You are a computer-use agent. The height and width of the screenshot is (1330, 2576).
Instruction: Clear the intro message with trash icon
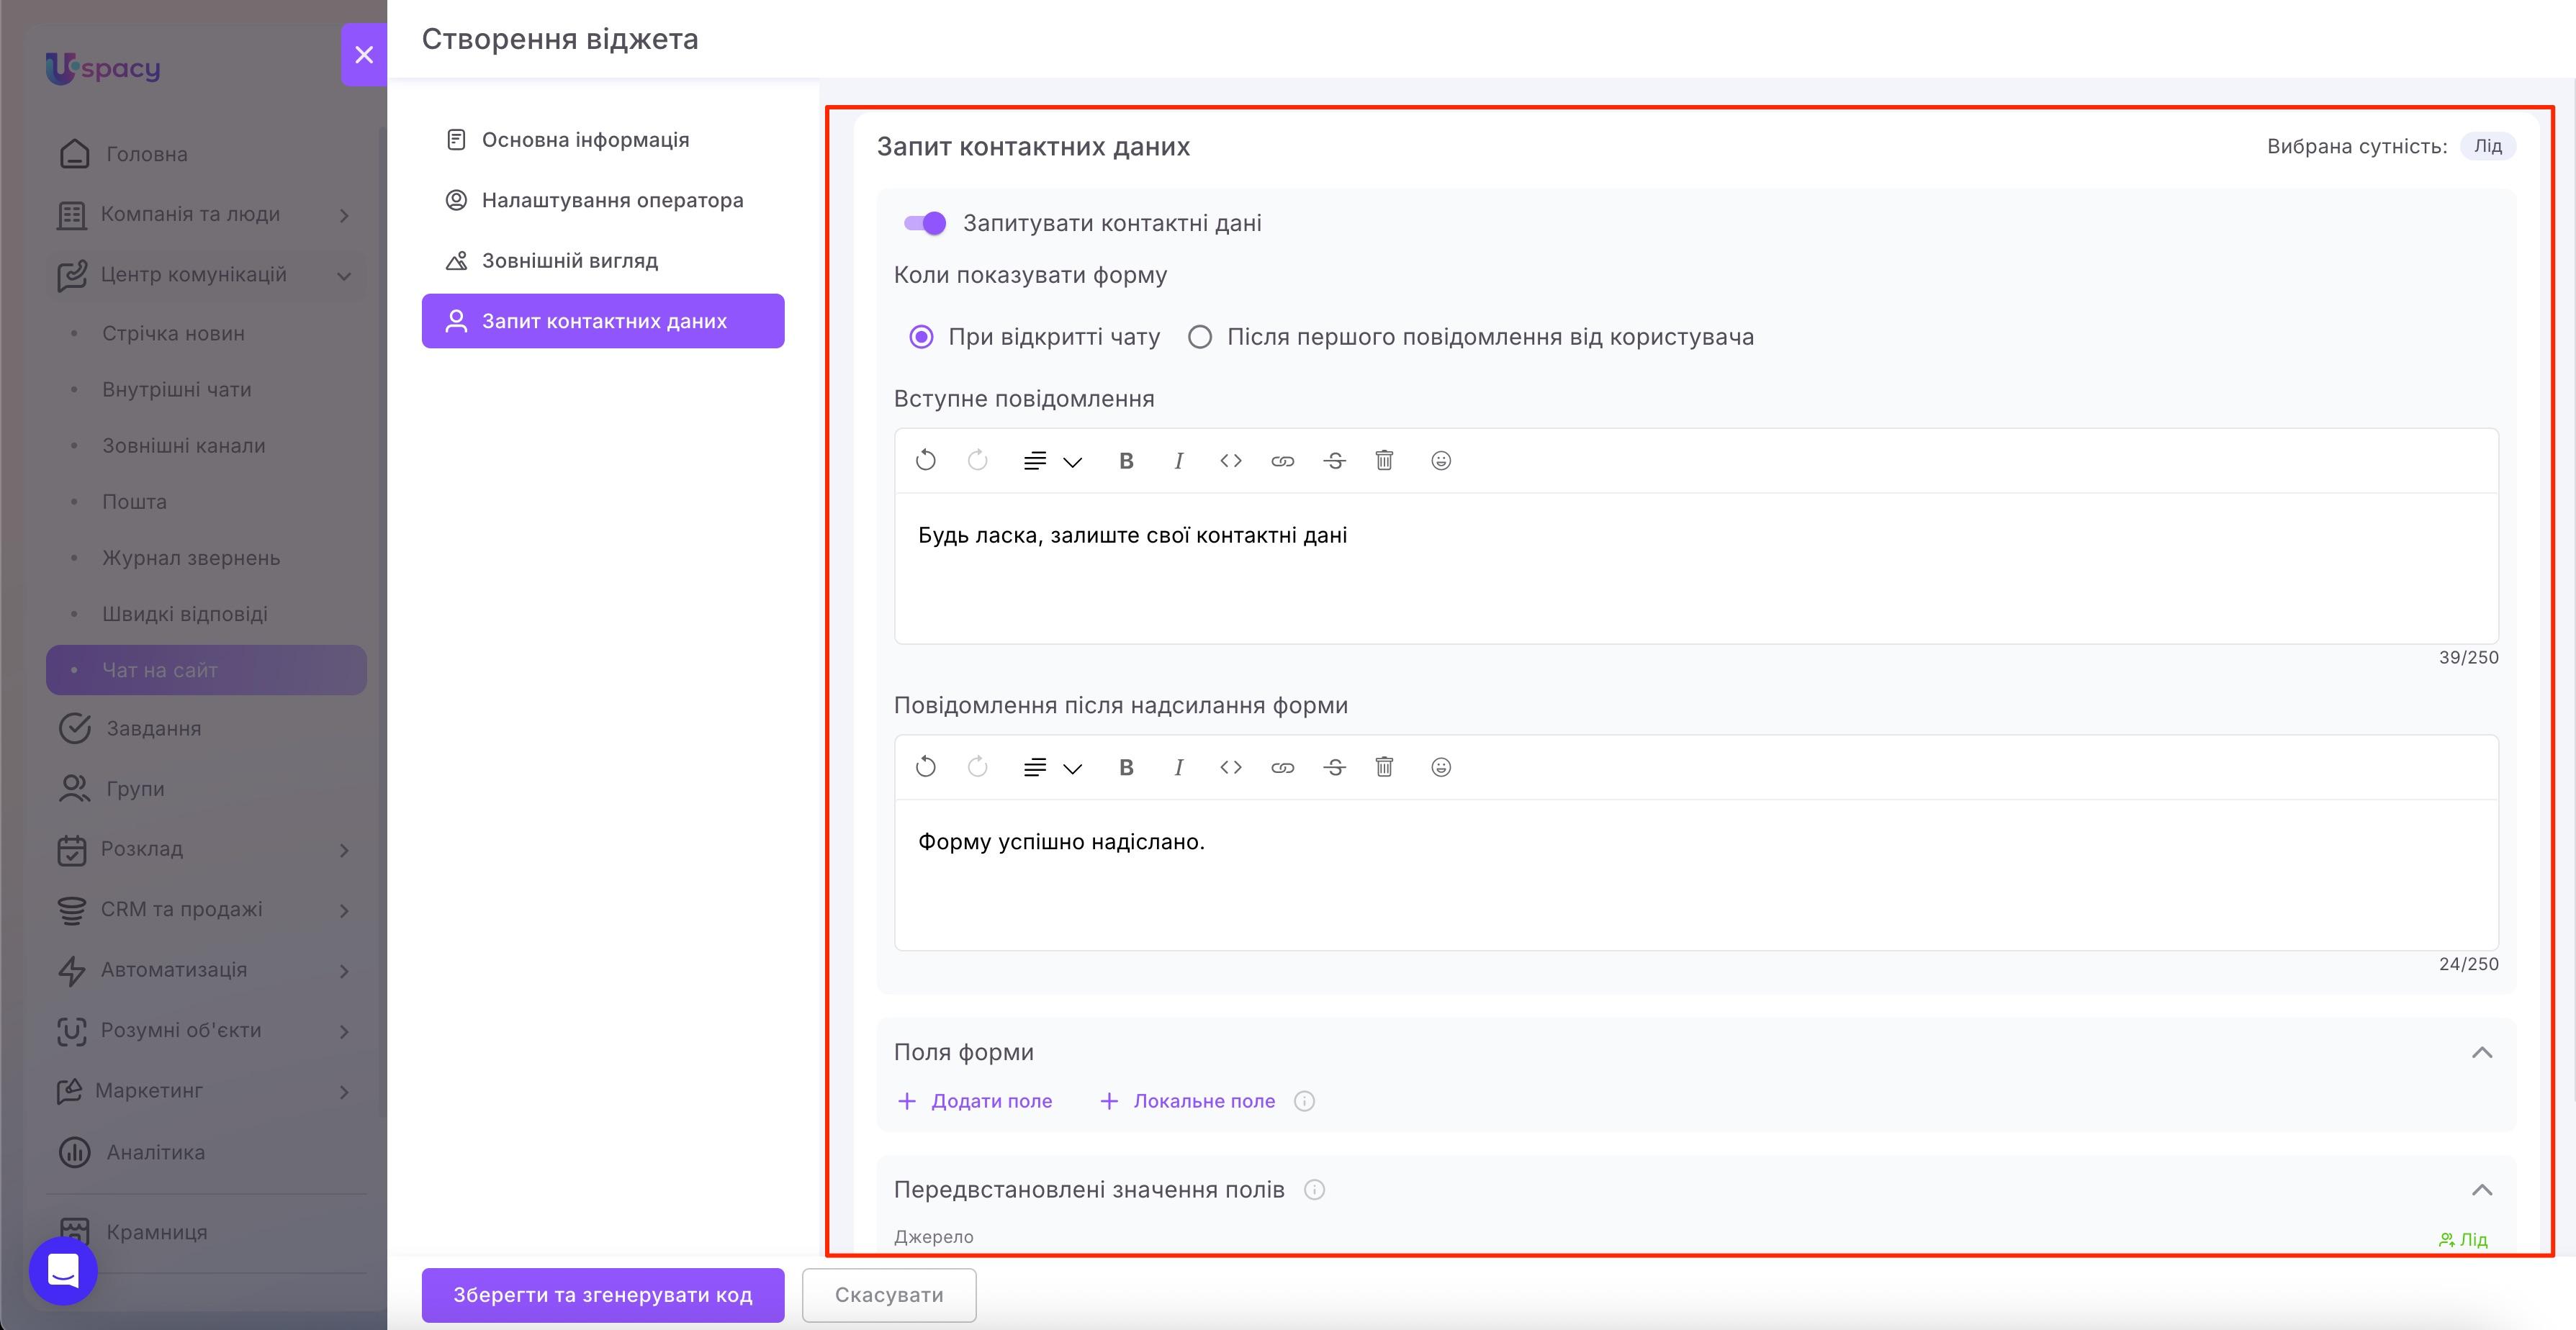(1385, 461)
